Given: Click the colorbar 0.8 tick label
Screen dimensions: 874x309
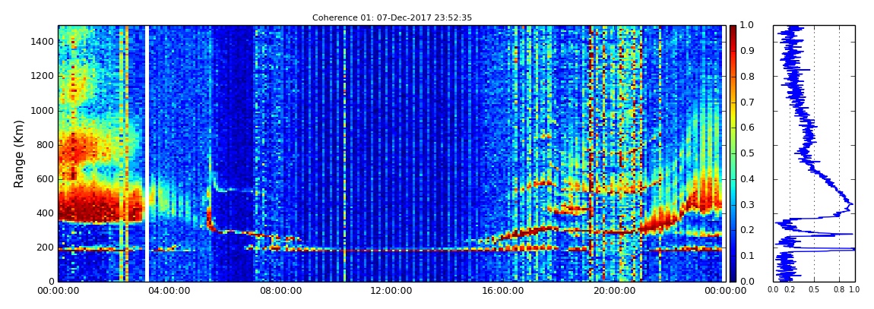Looking at the screenshot, I should [746, 77].
